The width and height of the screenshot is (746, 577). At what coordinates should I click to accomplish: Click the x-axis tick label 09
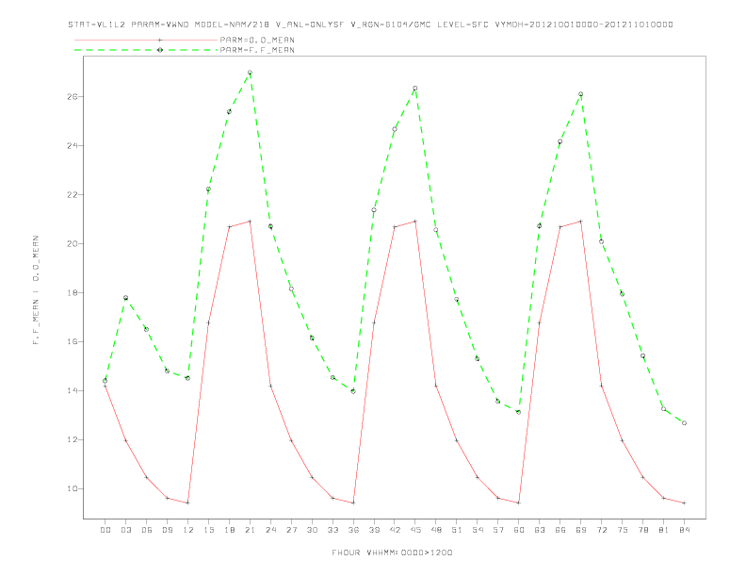[x=167, y=530]
